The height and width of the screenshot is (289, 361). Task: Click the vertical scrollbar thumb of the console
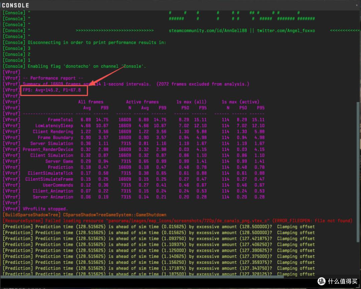(358, 172)
